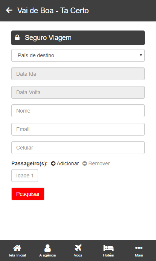Select the Data Volta date field

(x=78, y=92)
